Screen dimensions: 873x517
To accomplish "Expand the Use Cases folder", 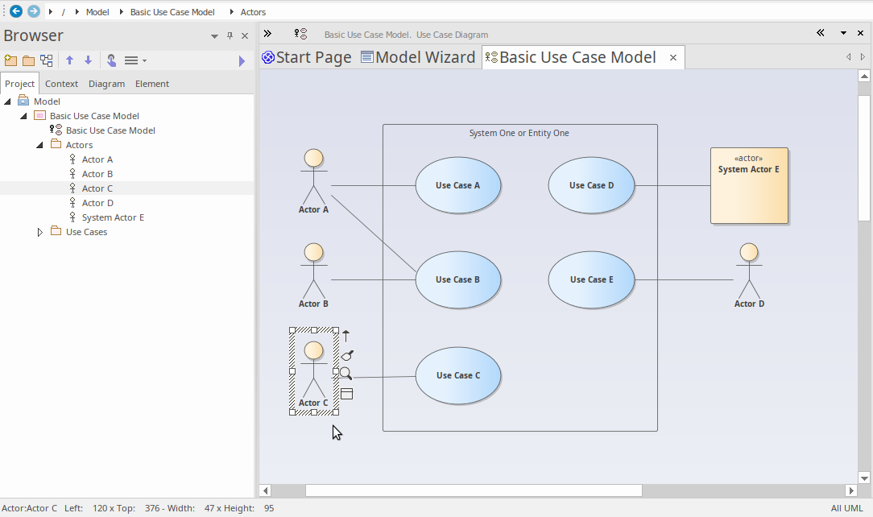I will (40, 232).
